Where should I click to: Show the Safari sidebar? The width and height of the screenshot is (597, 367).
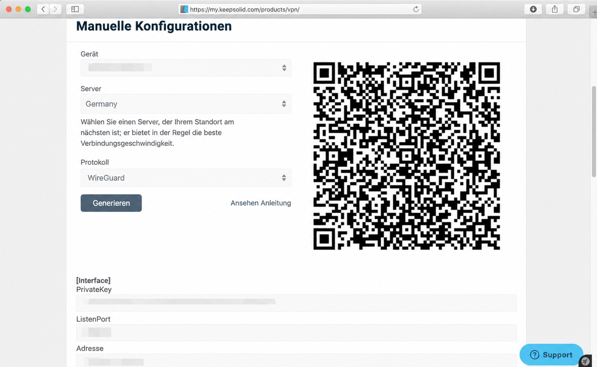point(75,9)
